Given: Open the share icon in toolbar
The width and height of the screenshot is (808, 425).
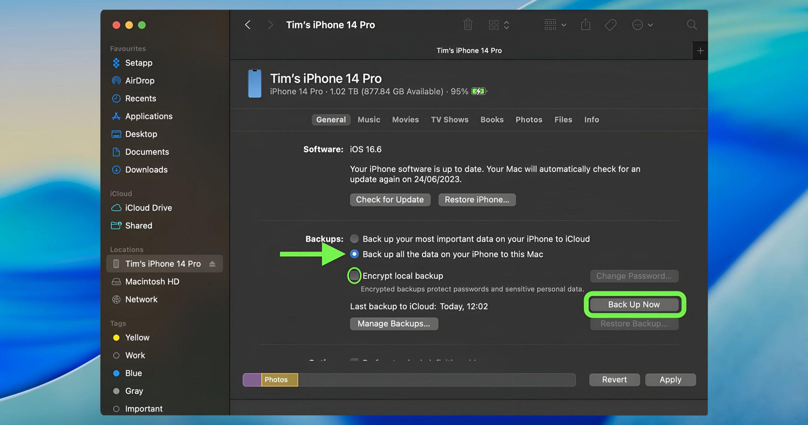Looking at the screenshot, I should click(585, 25).
